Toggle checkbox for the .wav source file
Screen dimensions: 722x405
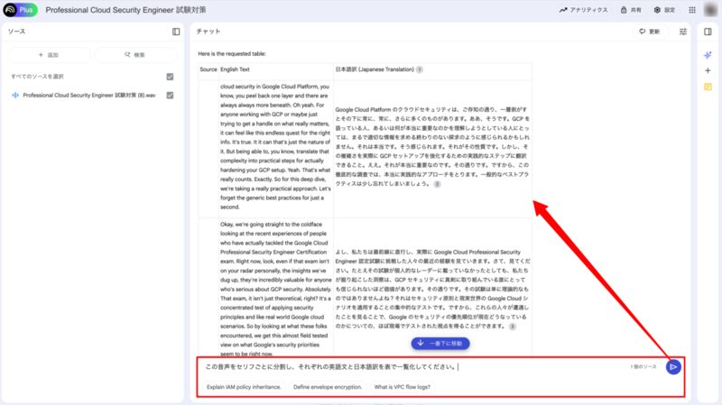tap(170, 96)
